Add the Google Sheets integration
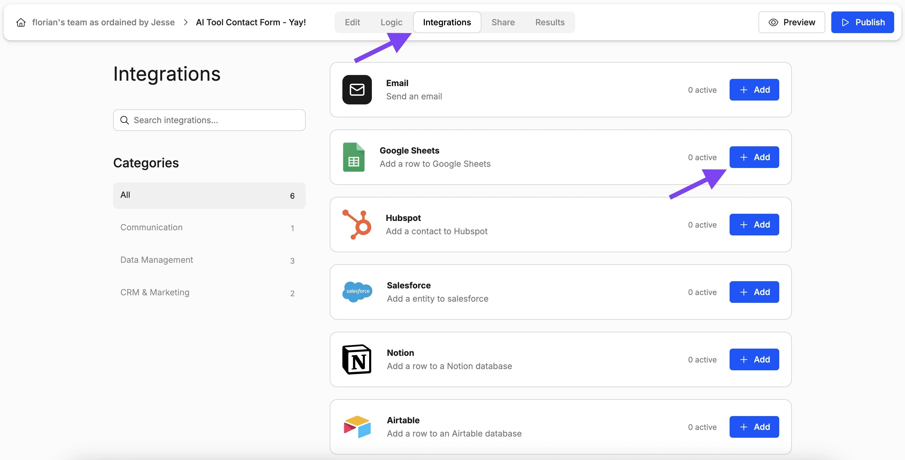The height and width of the screenshot is (460, 905). click(754, 157)
